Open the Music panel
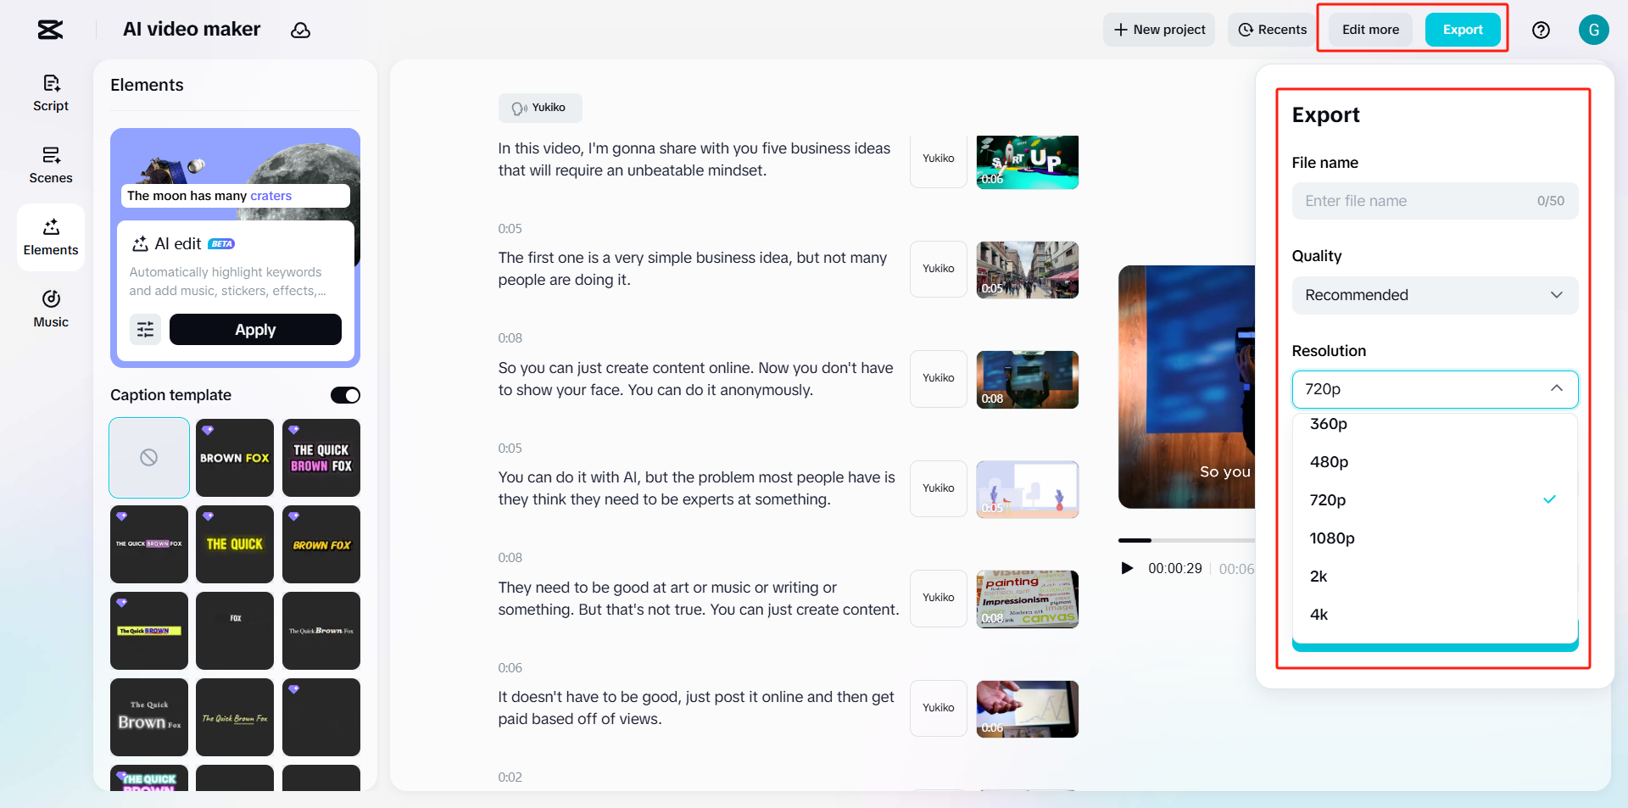Image resolution: width=1628 pixels, height=808 pixels. point(51,309)
